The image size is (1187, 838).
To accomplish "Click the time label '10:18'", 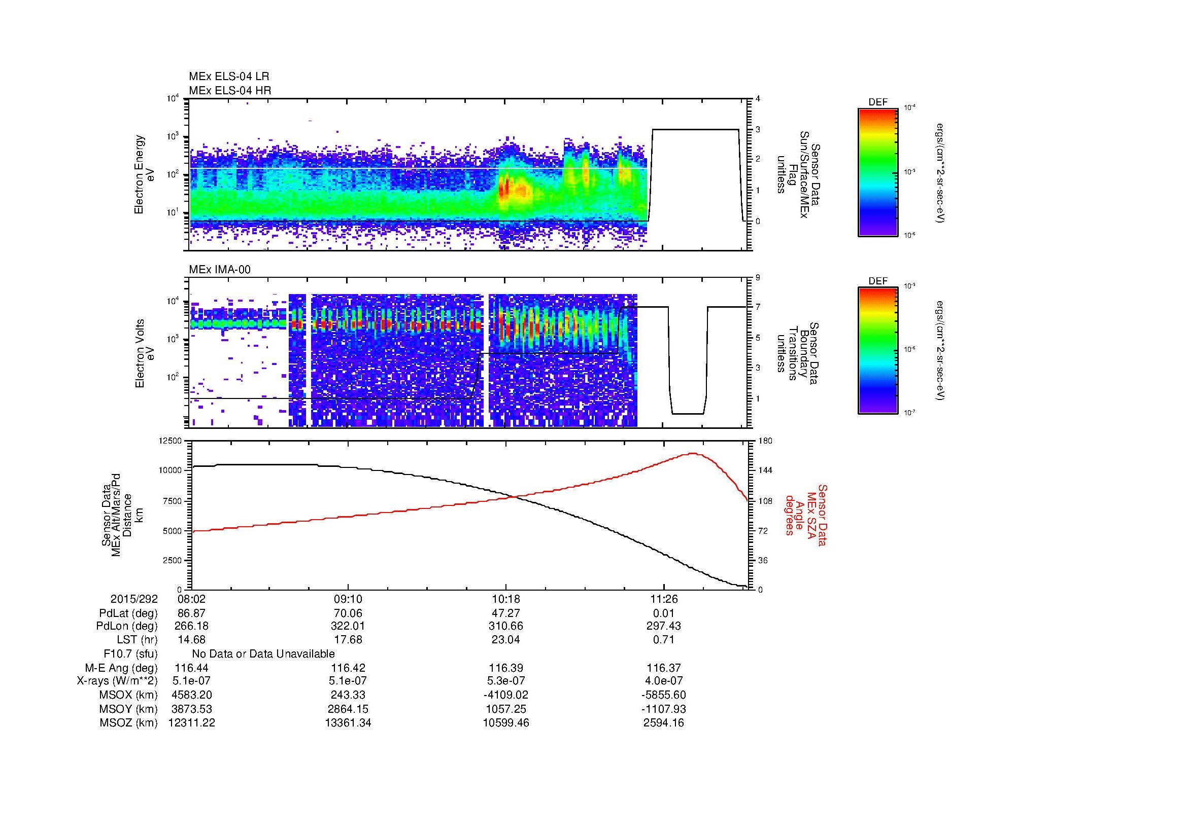I will coord(505,599).
